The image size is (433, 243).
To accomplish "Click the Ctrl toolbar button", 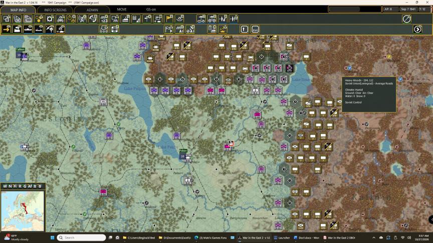I will (x=255, y=29).
